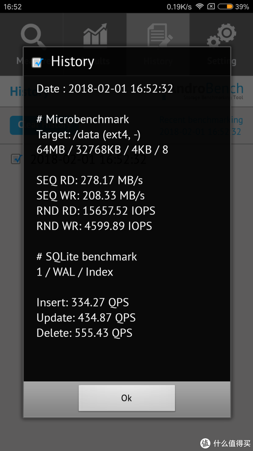Tap the Wi-Fi signal icon in status bar
The width and height of the screenshot is (253, 451).
[200, 7]
